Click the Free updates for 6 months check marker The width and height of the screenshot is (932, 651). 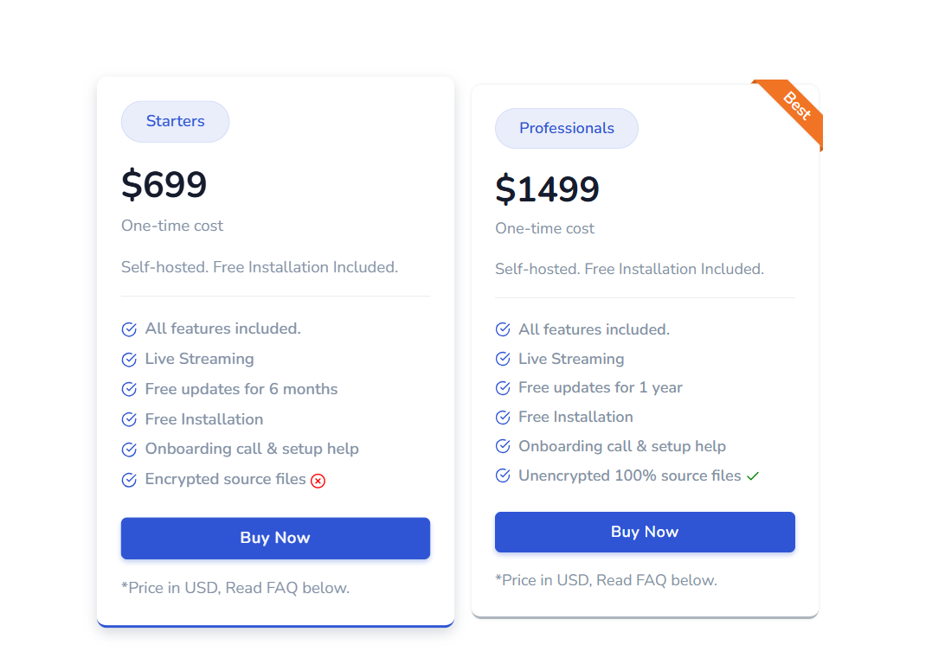click(129, 389)
